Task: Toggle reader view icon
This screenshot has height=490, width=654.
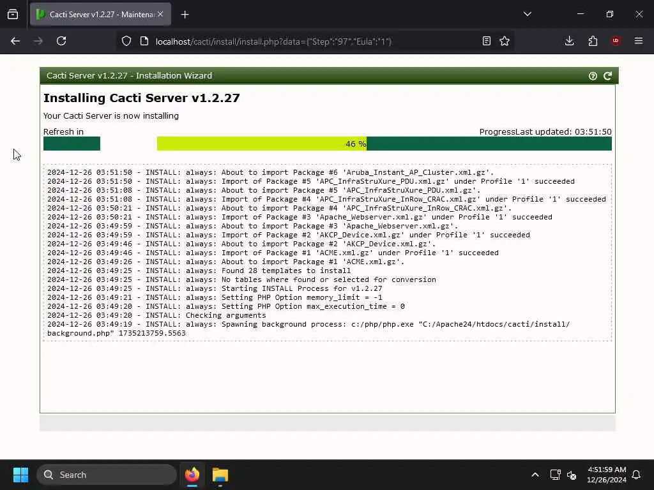Action: [x=486, y=41]
